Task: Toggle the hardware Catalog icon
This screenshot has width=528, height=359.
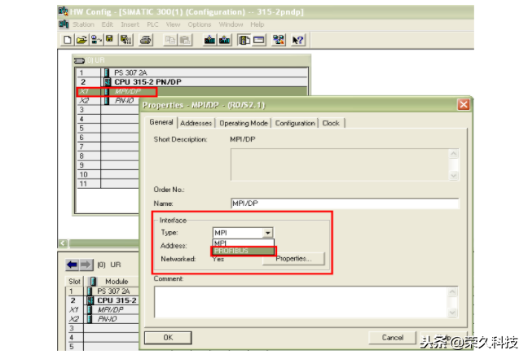Action: click(244, 39)
